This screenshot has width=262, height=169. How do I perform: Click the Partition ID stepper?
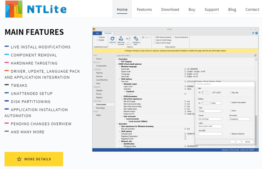208,103
